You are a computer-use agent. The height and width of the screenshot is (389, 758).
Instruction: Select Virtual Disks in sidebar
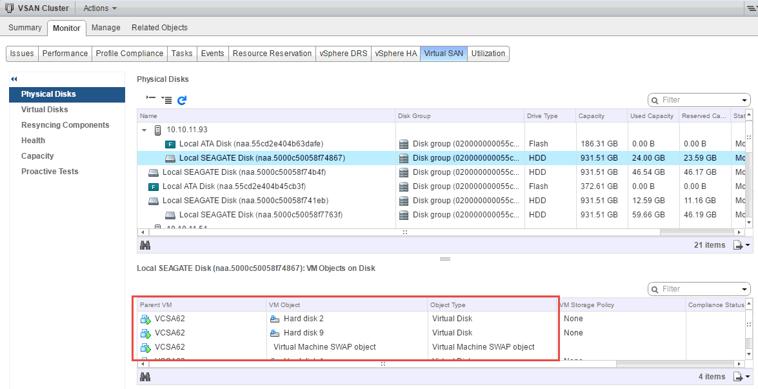point(45,110)
